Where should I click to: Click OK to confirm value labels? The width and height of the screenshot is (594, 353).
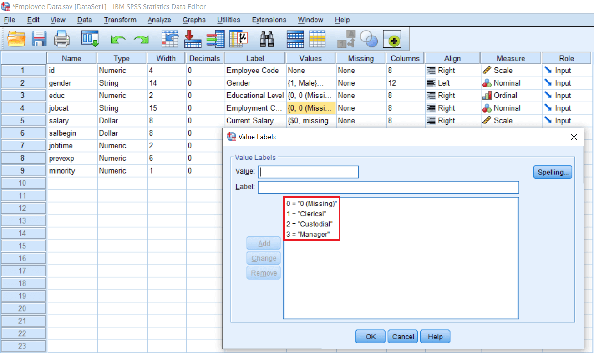[x=370, y=336]
